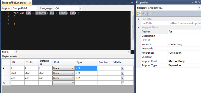The width and height of the screenshot is (201, 93).
Task: Click the Categorized view icon in Properties
Action: (x=139, y=14)
